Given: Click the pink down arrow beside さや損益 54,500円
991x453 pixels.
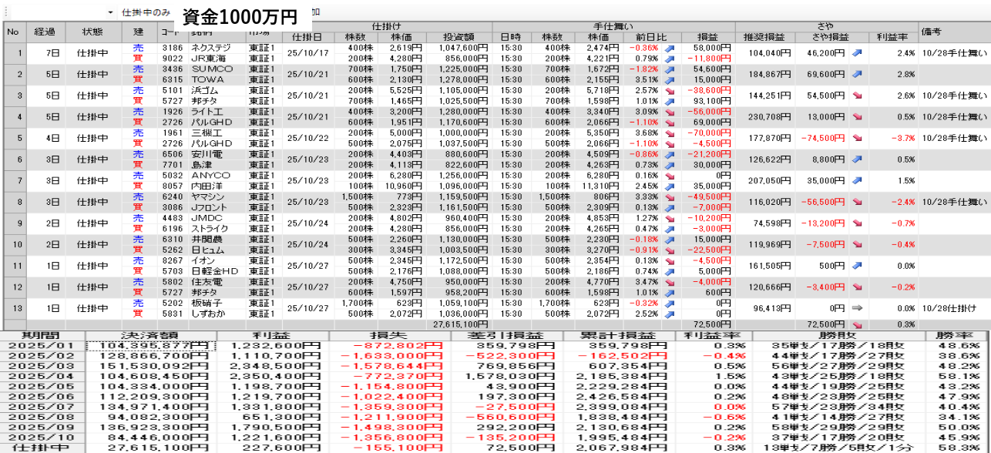Looking at the screenshot, I should pos(857,96).
